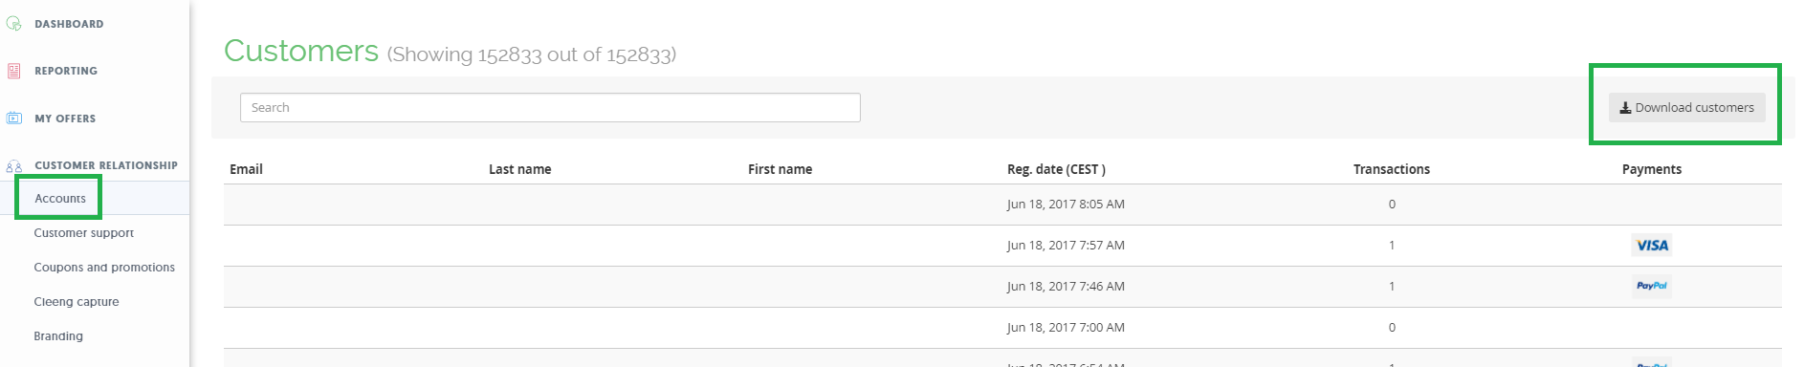Expand the Customer Relationship section
The width and height of the screenshot is (1804, 367).
click(106, 165)
